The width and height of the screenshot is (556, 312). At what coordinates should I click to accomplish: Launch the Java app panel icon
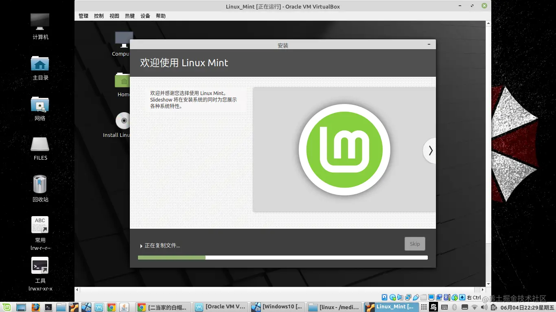click(x=124, y=307)
